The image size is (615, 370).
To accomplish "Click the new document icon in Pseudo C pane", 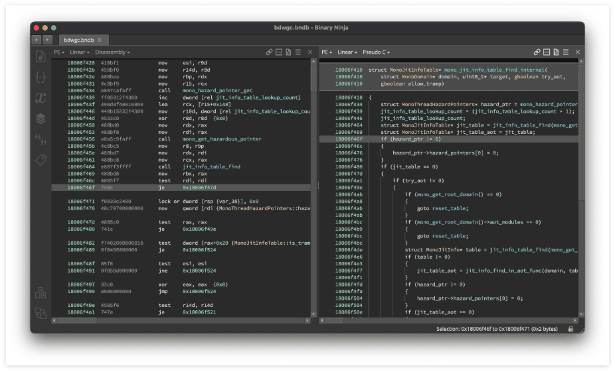I will tap(556, 52).
